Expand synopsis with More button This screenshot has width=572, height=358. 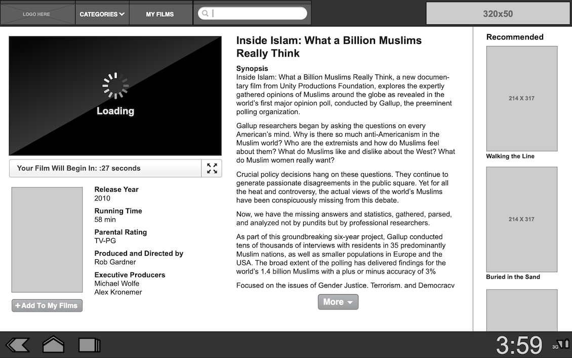[338, 302]
